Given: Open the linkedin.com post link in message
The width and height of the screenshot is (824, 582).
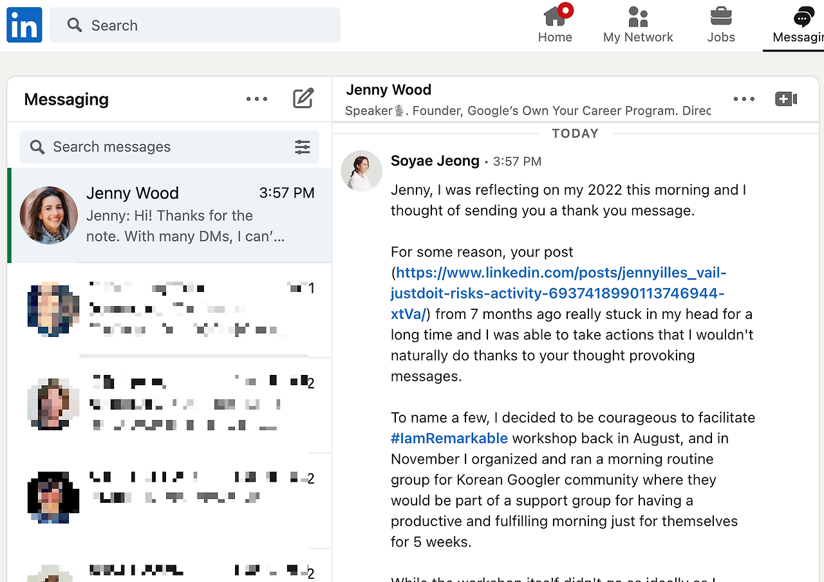Looking at the screenshot, I should (557, 293).
